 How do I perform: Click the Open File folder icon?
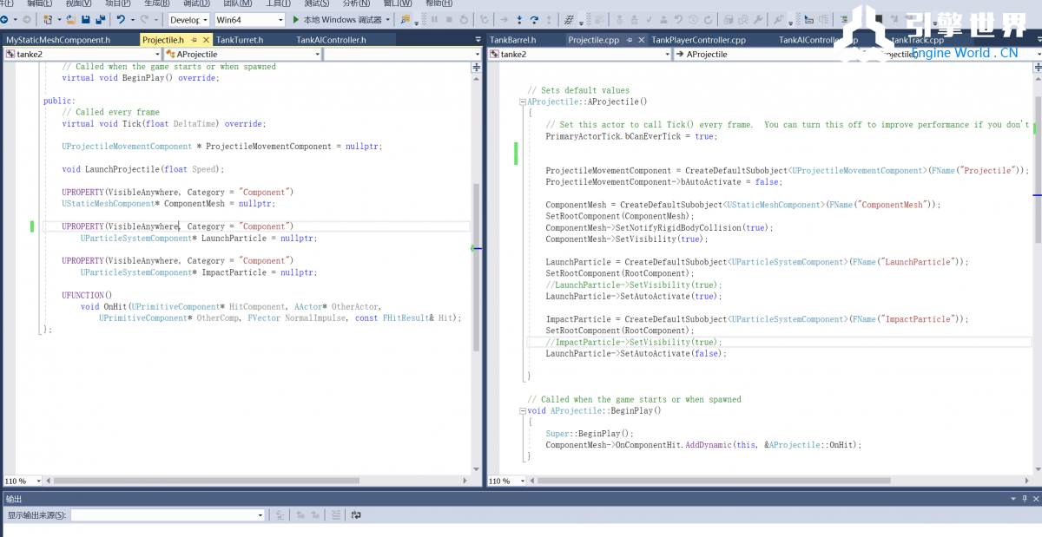[x=71, y=19]
